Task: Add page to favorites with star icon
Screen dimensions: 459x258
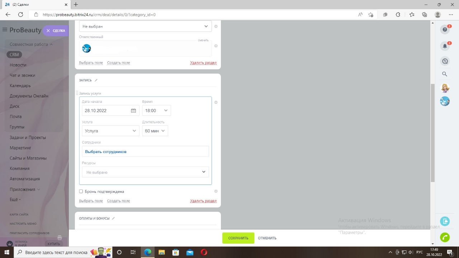Action: (371, 15)
